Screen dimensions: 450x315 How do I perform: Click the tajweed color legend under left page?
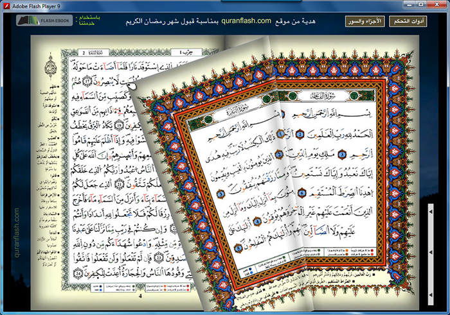[140, 287]
